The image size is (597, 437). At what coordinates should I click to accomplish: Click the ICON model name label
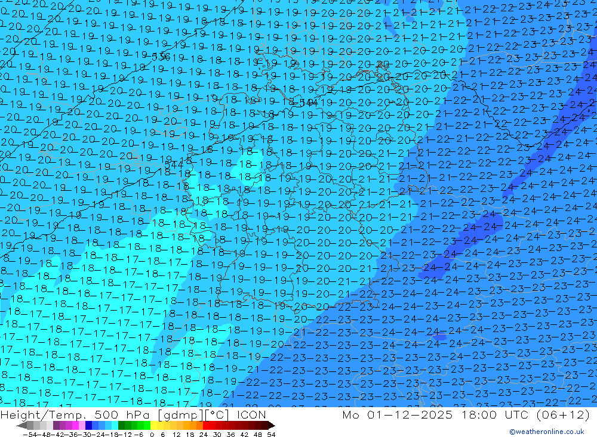[x=251, y=414]
